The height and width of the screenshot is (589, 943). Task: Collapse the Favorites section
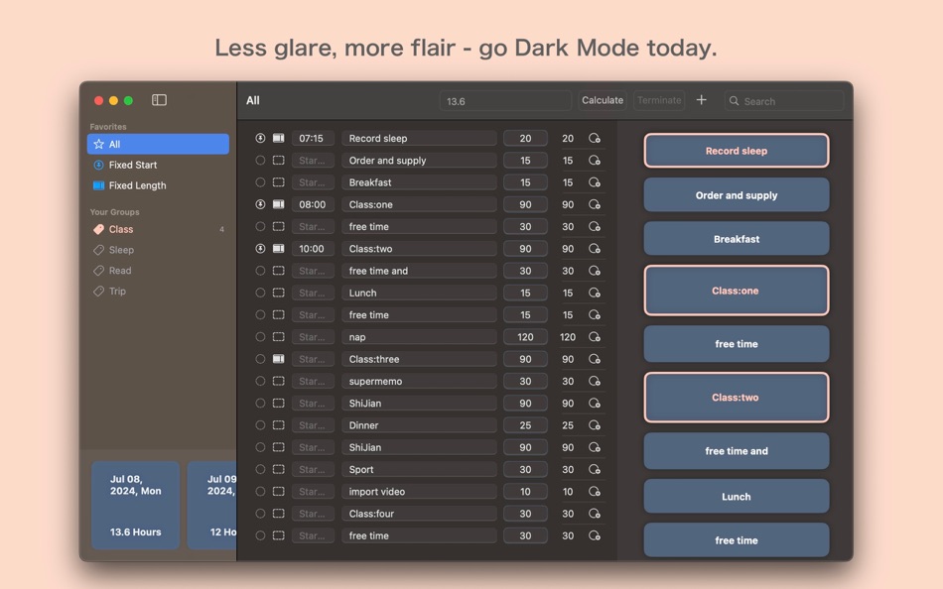tap(112, 126)
